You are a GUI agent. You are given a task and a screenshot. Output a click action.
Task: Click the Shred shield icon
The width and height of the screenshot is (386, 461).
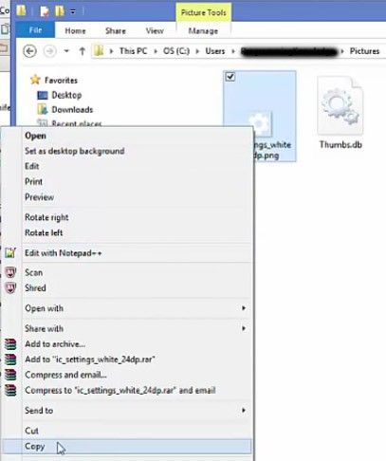pyautogui.click(x=10, y=287)
